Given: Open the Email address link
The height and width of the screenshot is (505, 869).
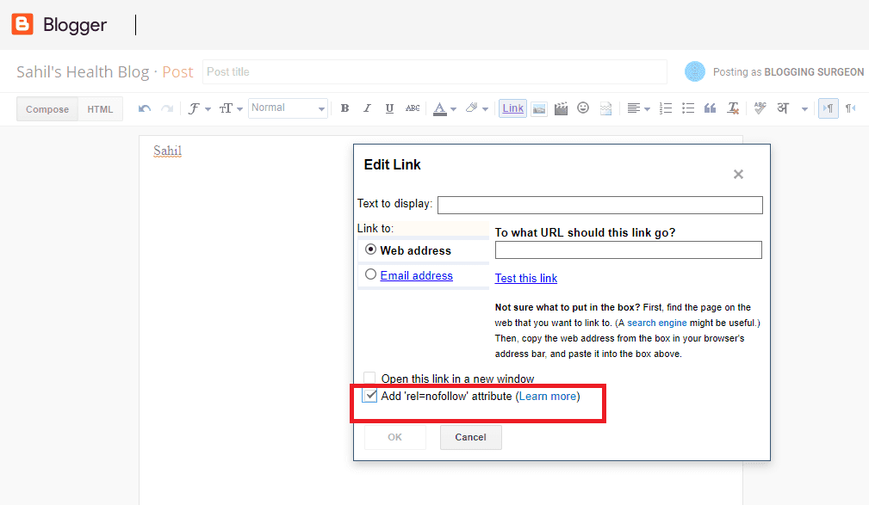Looking at the screenshot, I should tap(416, 275).
